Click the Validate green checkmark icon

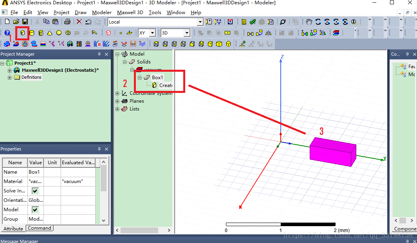click(253, 22)
